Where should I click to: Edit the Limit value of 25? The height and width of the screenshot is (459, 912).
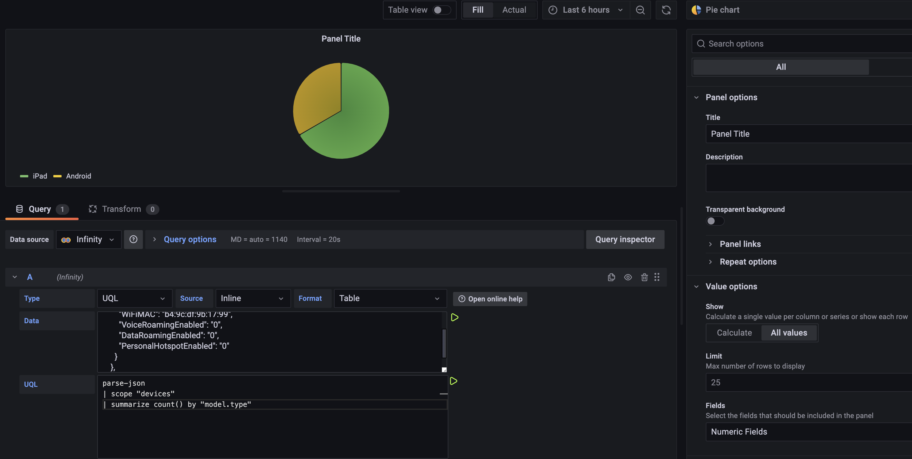(807, 382)
